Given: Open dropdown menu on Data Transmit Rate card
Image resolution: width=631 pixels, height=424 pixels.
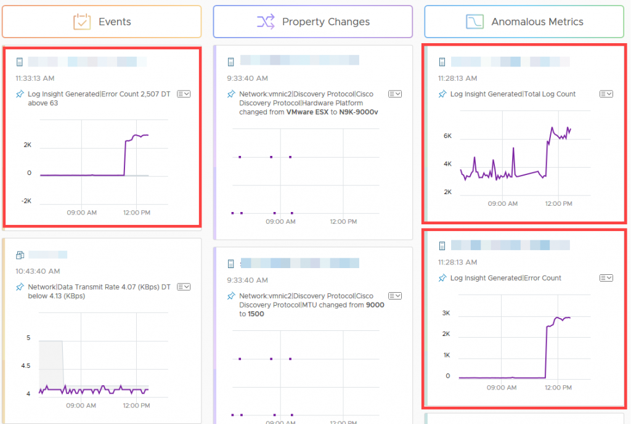Looking at the screenshot, I should click(x=184, y=287).
